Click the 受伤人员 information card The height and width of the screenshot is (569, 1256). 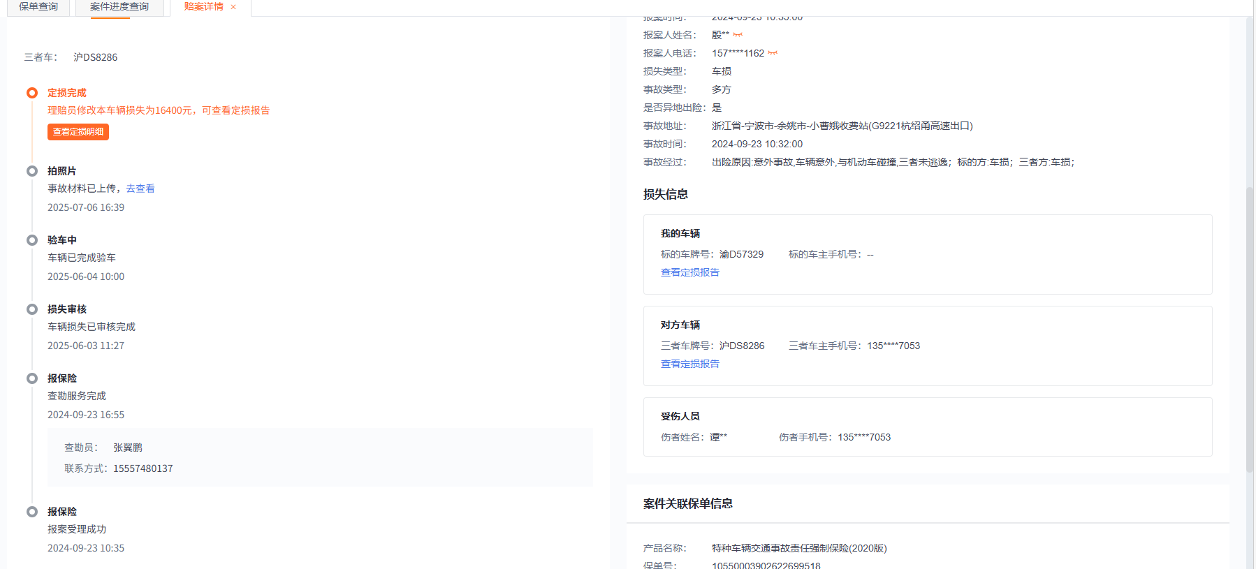[927, 427]
